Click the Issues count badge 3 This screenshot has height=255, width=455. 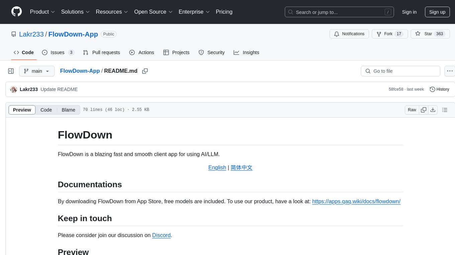71,52
